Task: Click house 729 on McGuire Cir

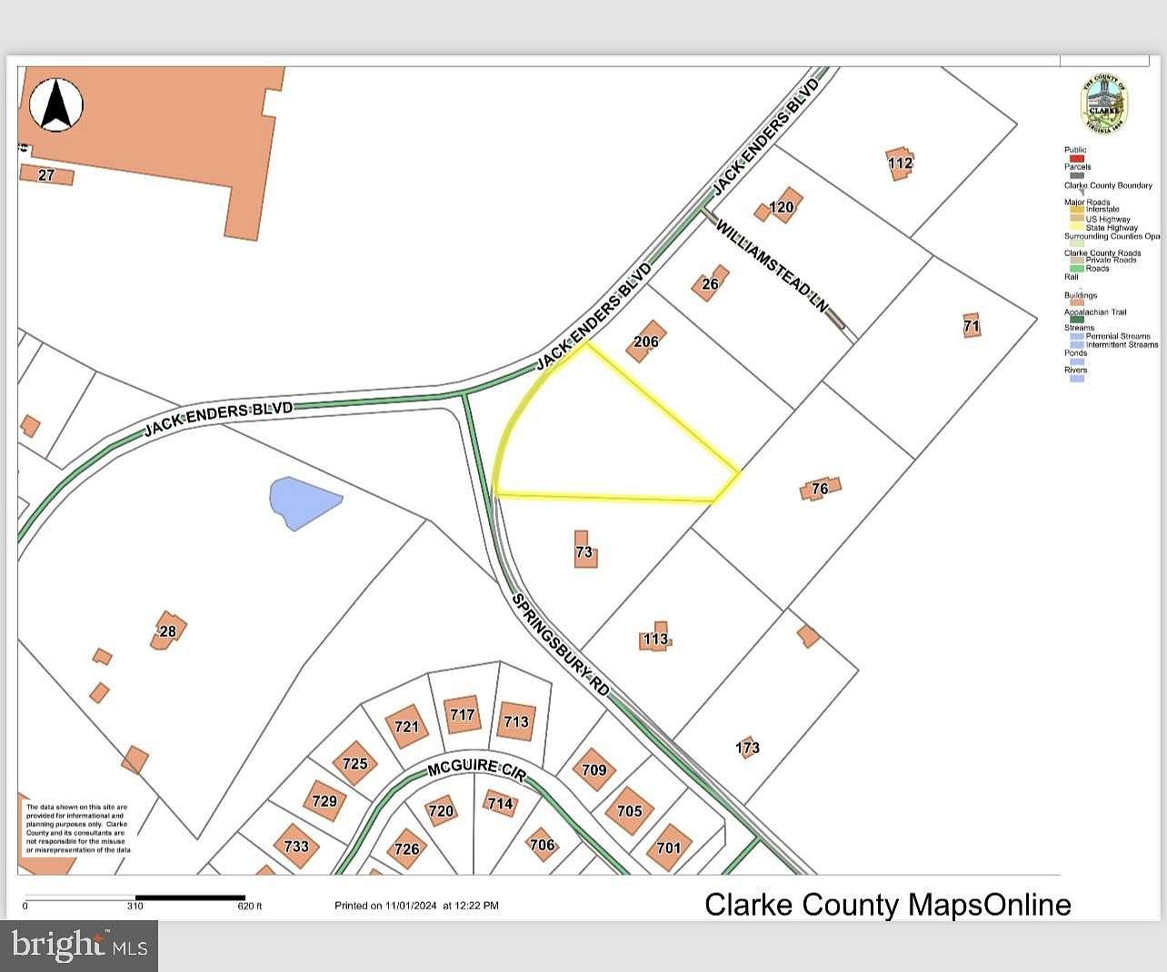Action: click(324, 800)
